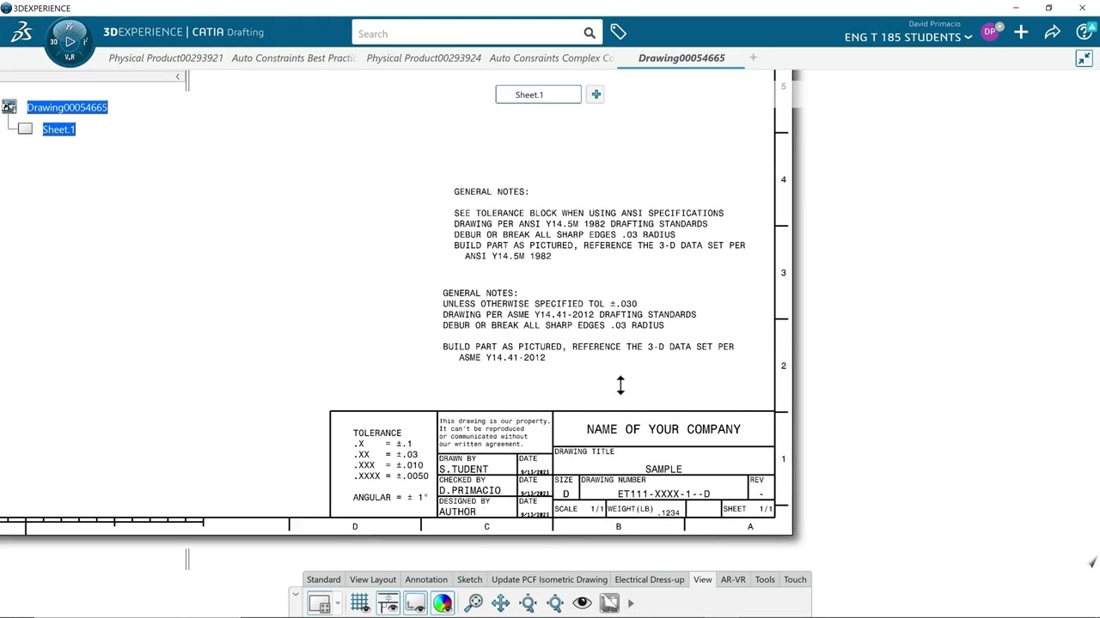Open the Annotation toolbar tab
This screenshot has height=618, width=1100.
tap(426, 579)
